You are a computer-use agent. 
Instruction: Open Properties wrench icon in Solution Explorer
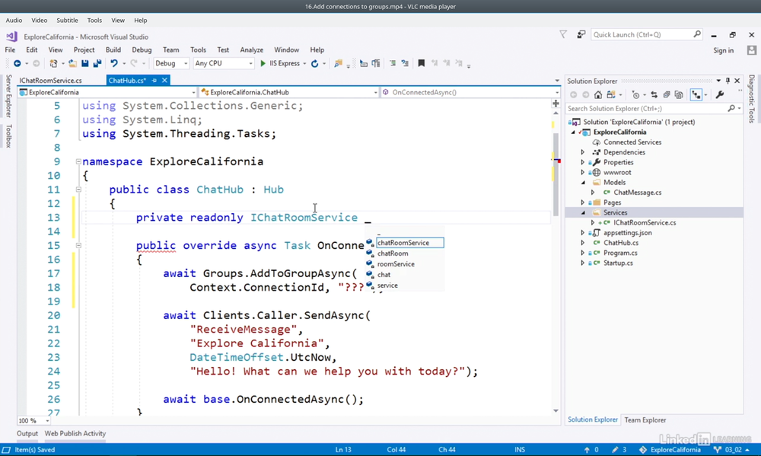pos(720,94)
